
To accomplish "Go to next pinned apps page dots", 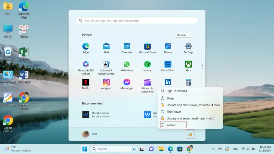I will click(202, 67).
